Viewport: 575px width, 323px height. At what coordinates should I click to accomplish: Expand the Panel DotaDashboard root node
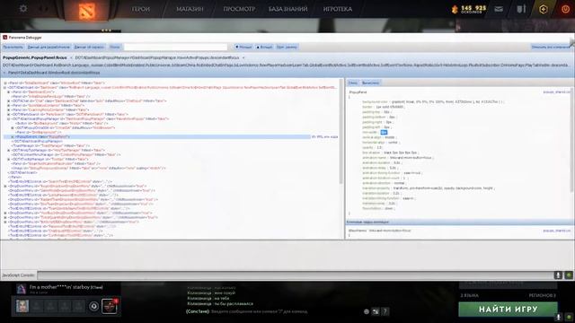[5, 83]
